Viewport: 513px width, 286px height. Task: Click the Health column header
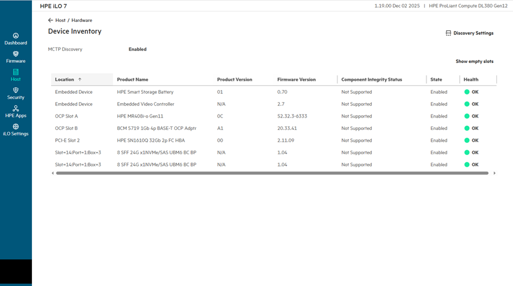coord(471,80)
